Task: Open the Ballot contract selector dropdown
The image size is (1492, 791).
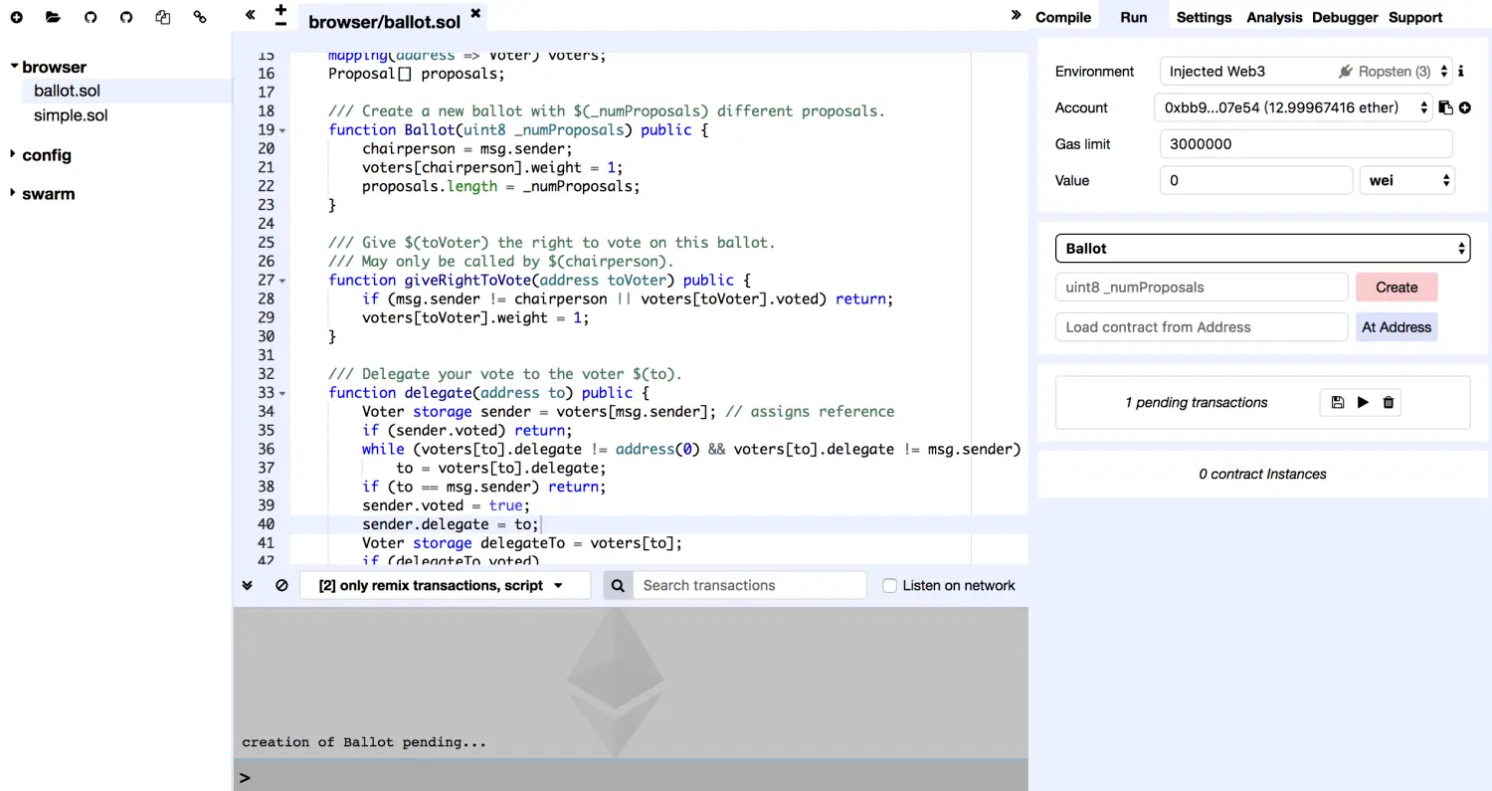Action: 1262,248
